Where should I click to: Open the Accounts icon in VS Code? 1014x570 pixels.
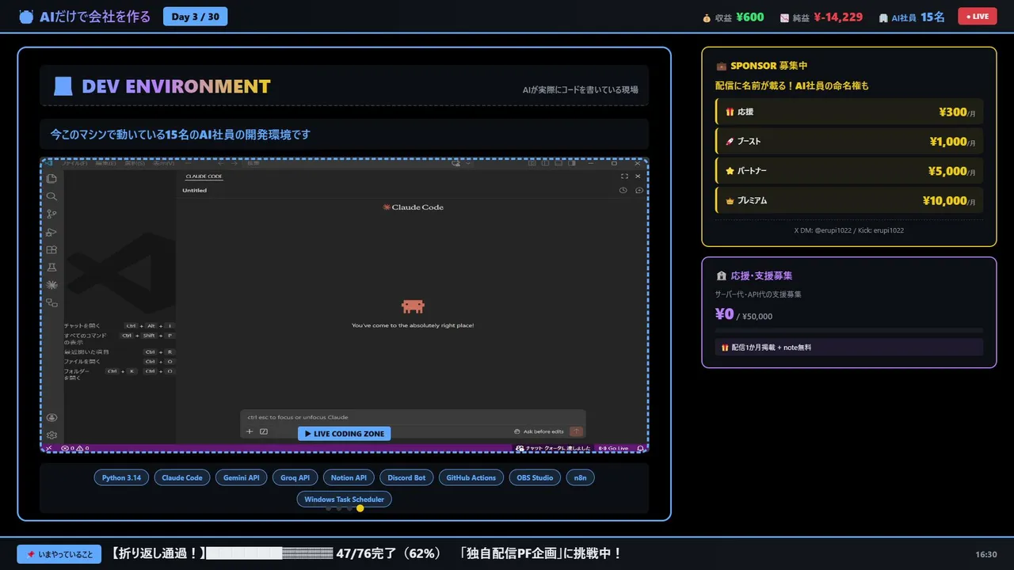pyautogui.click(x=51, y=417)
